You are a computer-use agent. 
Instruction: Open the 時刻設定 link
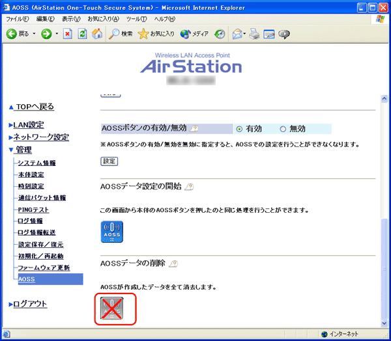coord(31,186)
